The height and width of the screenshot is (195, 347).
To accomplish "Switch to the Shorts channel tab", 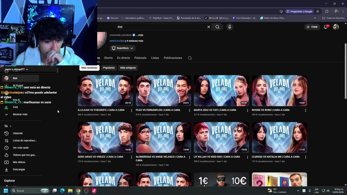I will coord(108,58).
